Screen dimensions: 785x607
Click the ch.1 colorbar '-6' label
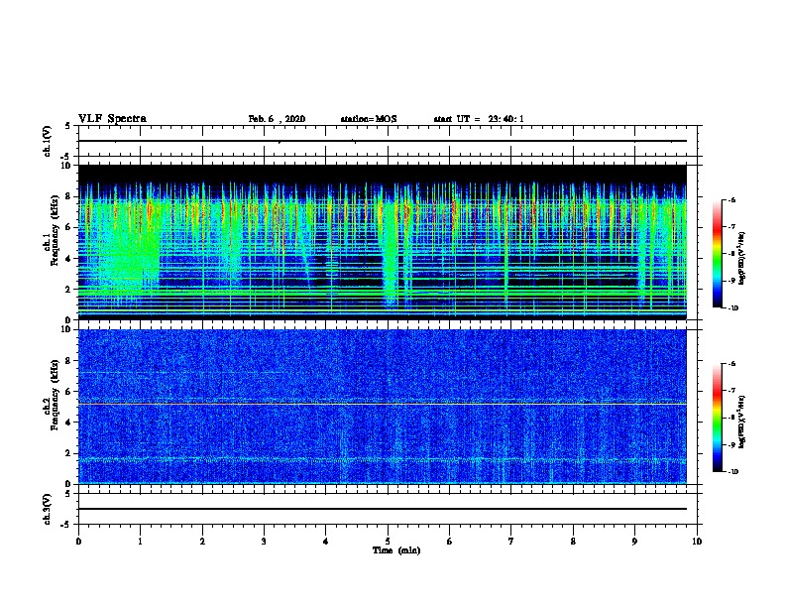(731, 199)
